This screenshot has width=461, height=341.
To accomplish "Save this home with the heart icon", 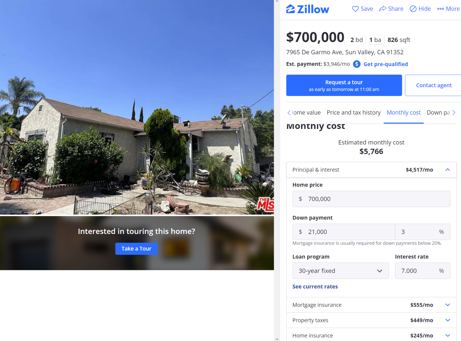I will 355,9.
